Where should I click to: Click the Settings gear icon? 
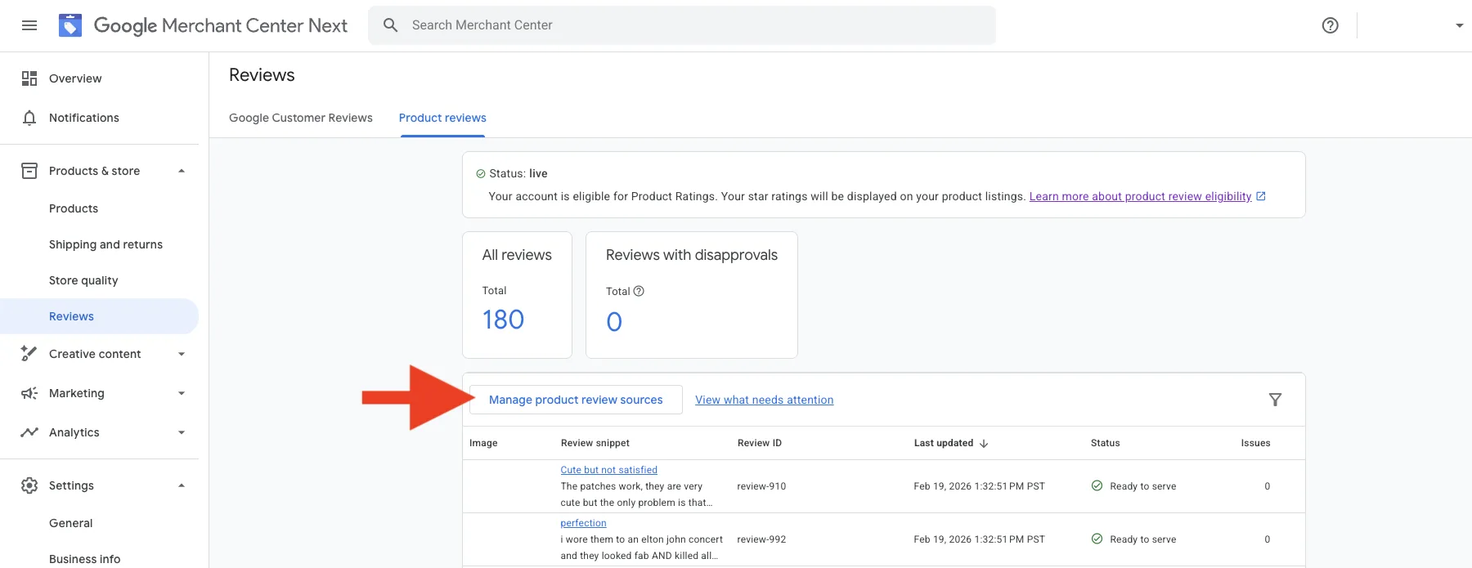point(29,485)
